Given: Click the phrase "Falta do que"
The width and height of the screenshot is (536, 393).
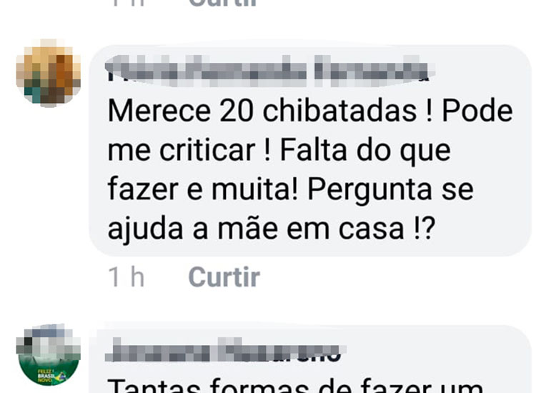Looking at the screenshot, I should (x=365, y=151).
